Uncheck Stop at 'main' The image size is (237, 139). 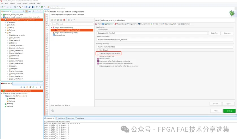98,58
